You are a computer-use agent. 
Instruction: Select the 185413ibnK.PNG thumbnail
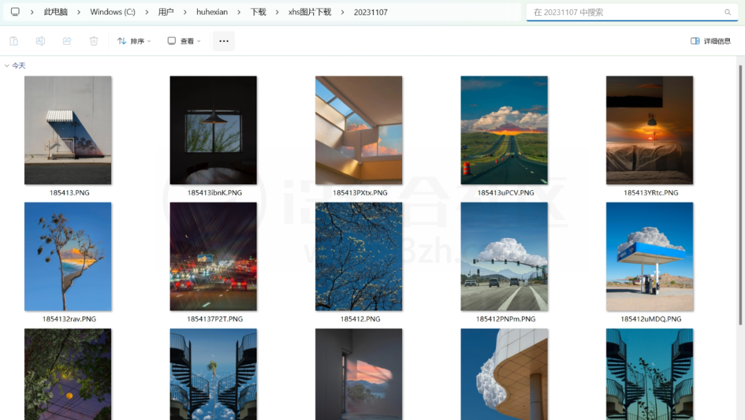point(213,130)
